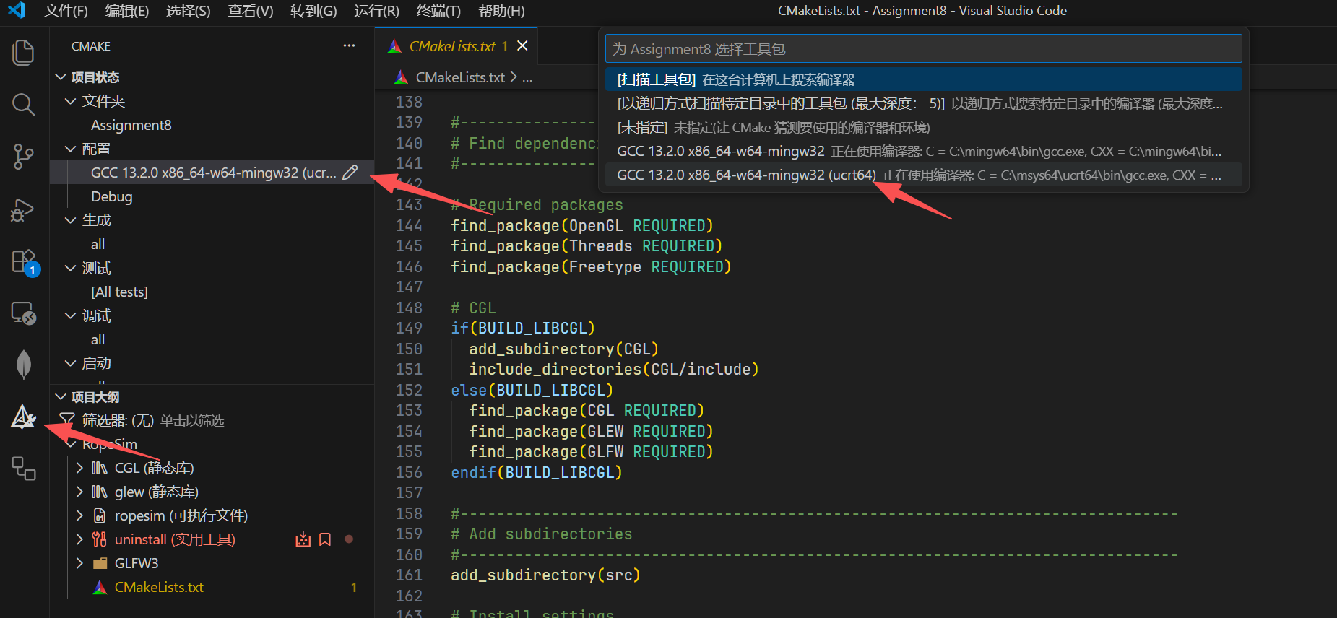Click the CGL static library icon
Image resolution: width=1337 pixels, height=618 pixels.
tap(100, 468)
